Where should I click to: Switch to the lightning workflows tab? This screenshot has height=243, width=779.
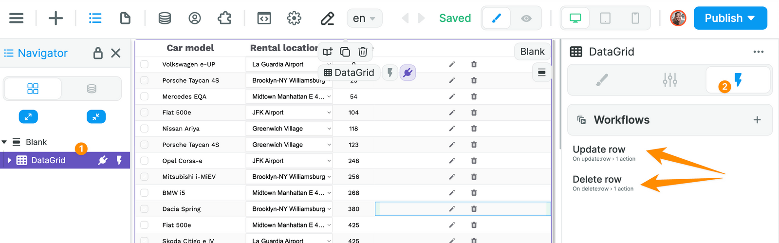(738, 79)
